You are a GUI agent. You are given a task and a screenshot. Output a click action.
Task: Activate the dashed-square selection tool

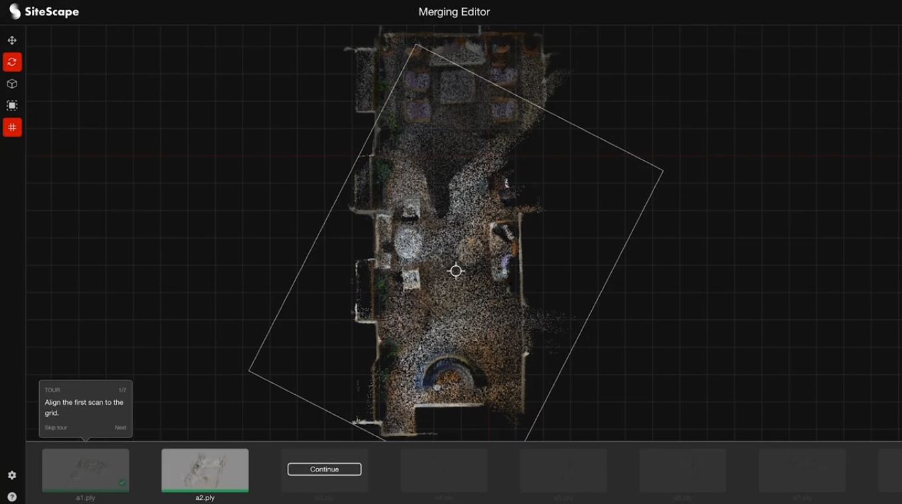(12, 106)
